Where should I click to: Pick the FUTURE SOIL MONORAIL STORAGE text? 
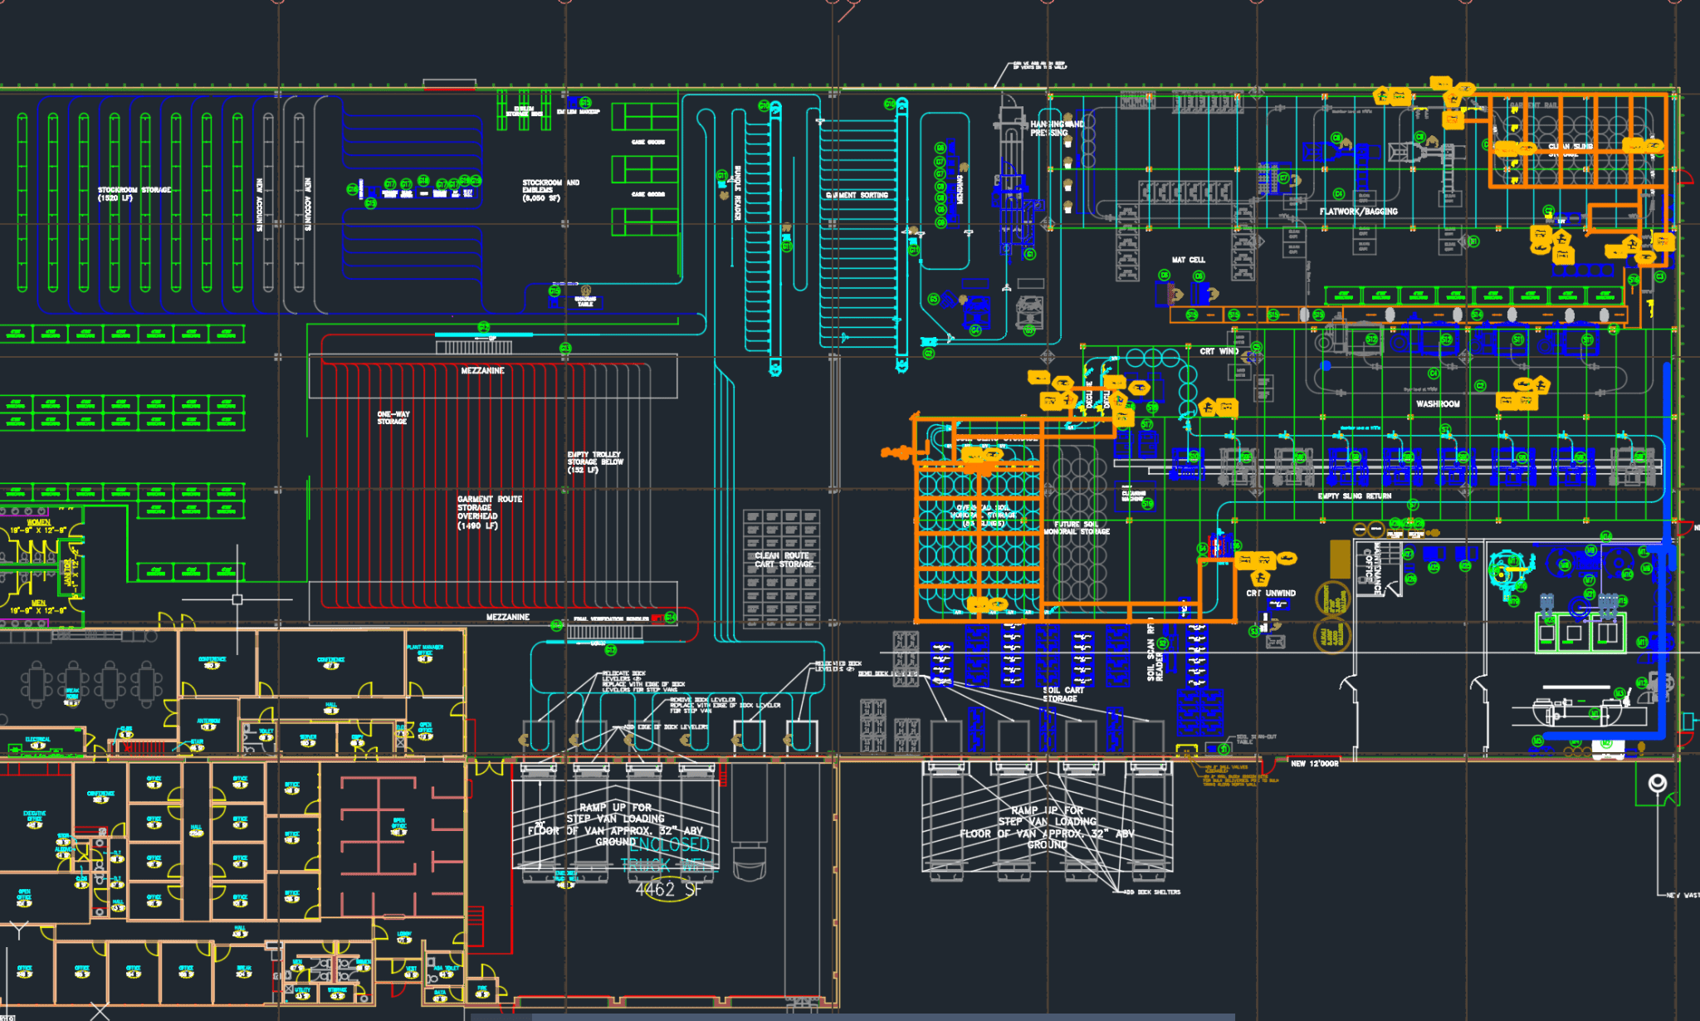tap(1076, 528)
